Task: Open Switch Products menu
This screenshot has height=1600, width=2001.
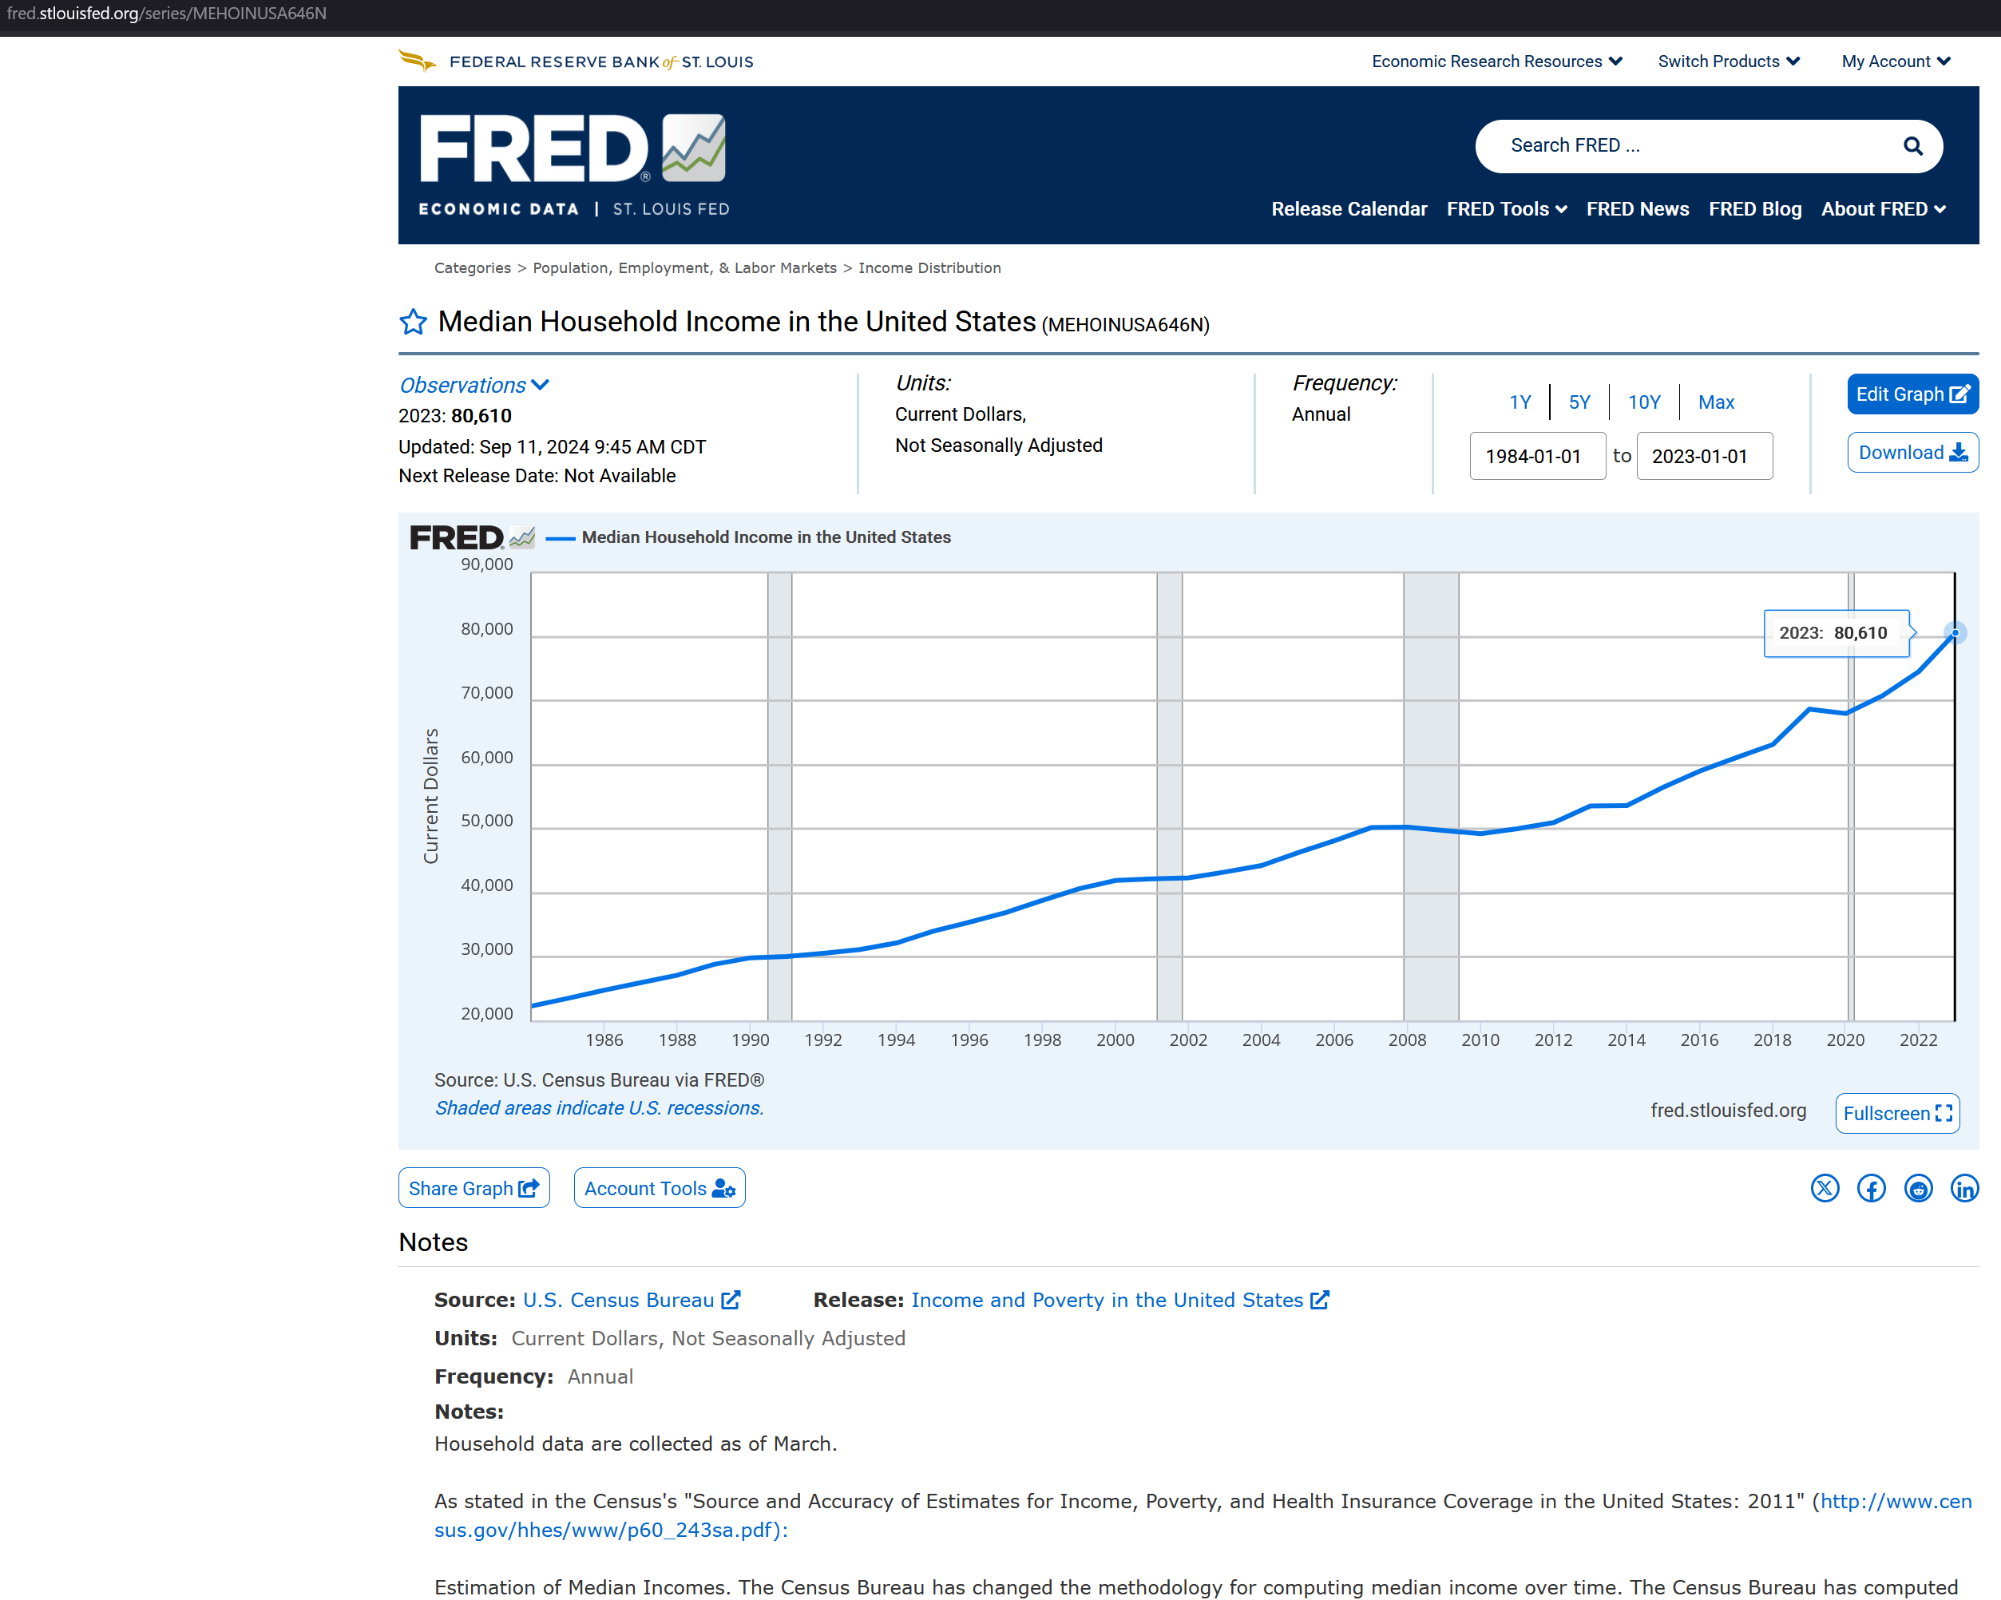Action: pyautogui.click(x=1728, y=61)
